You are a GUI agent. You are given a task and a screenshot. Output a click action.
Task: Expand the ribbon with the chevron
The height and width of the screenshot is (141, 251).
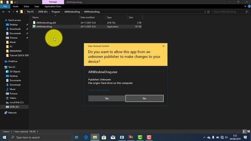(245, 6)
